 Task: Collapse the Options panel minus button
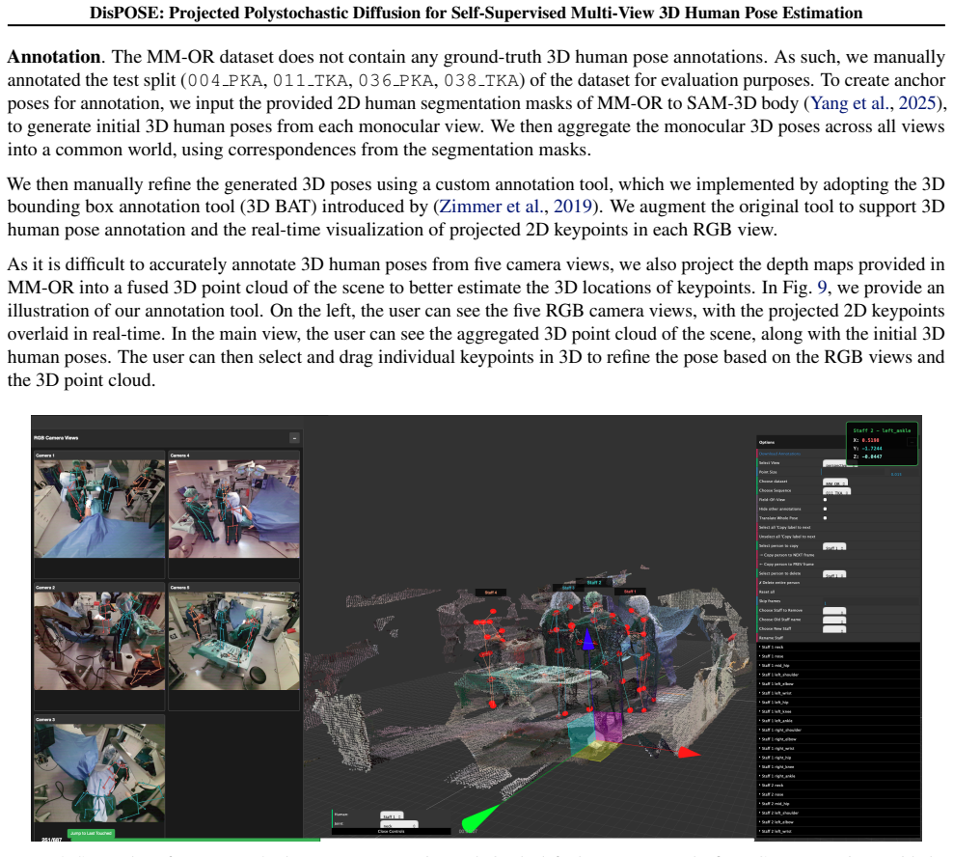click(912, 442)
